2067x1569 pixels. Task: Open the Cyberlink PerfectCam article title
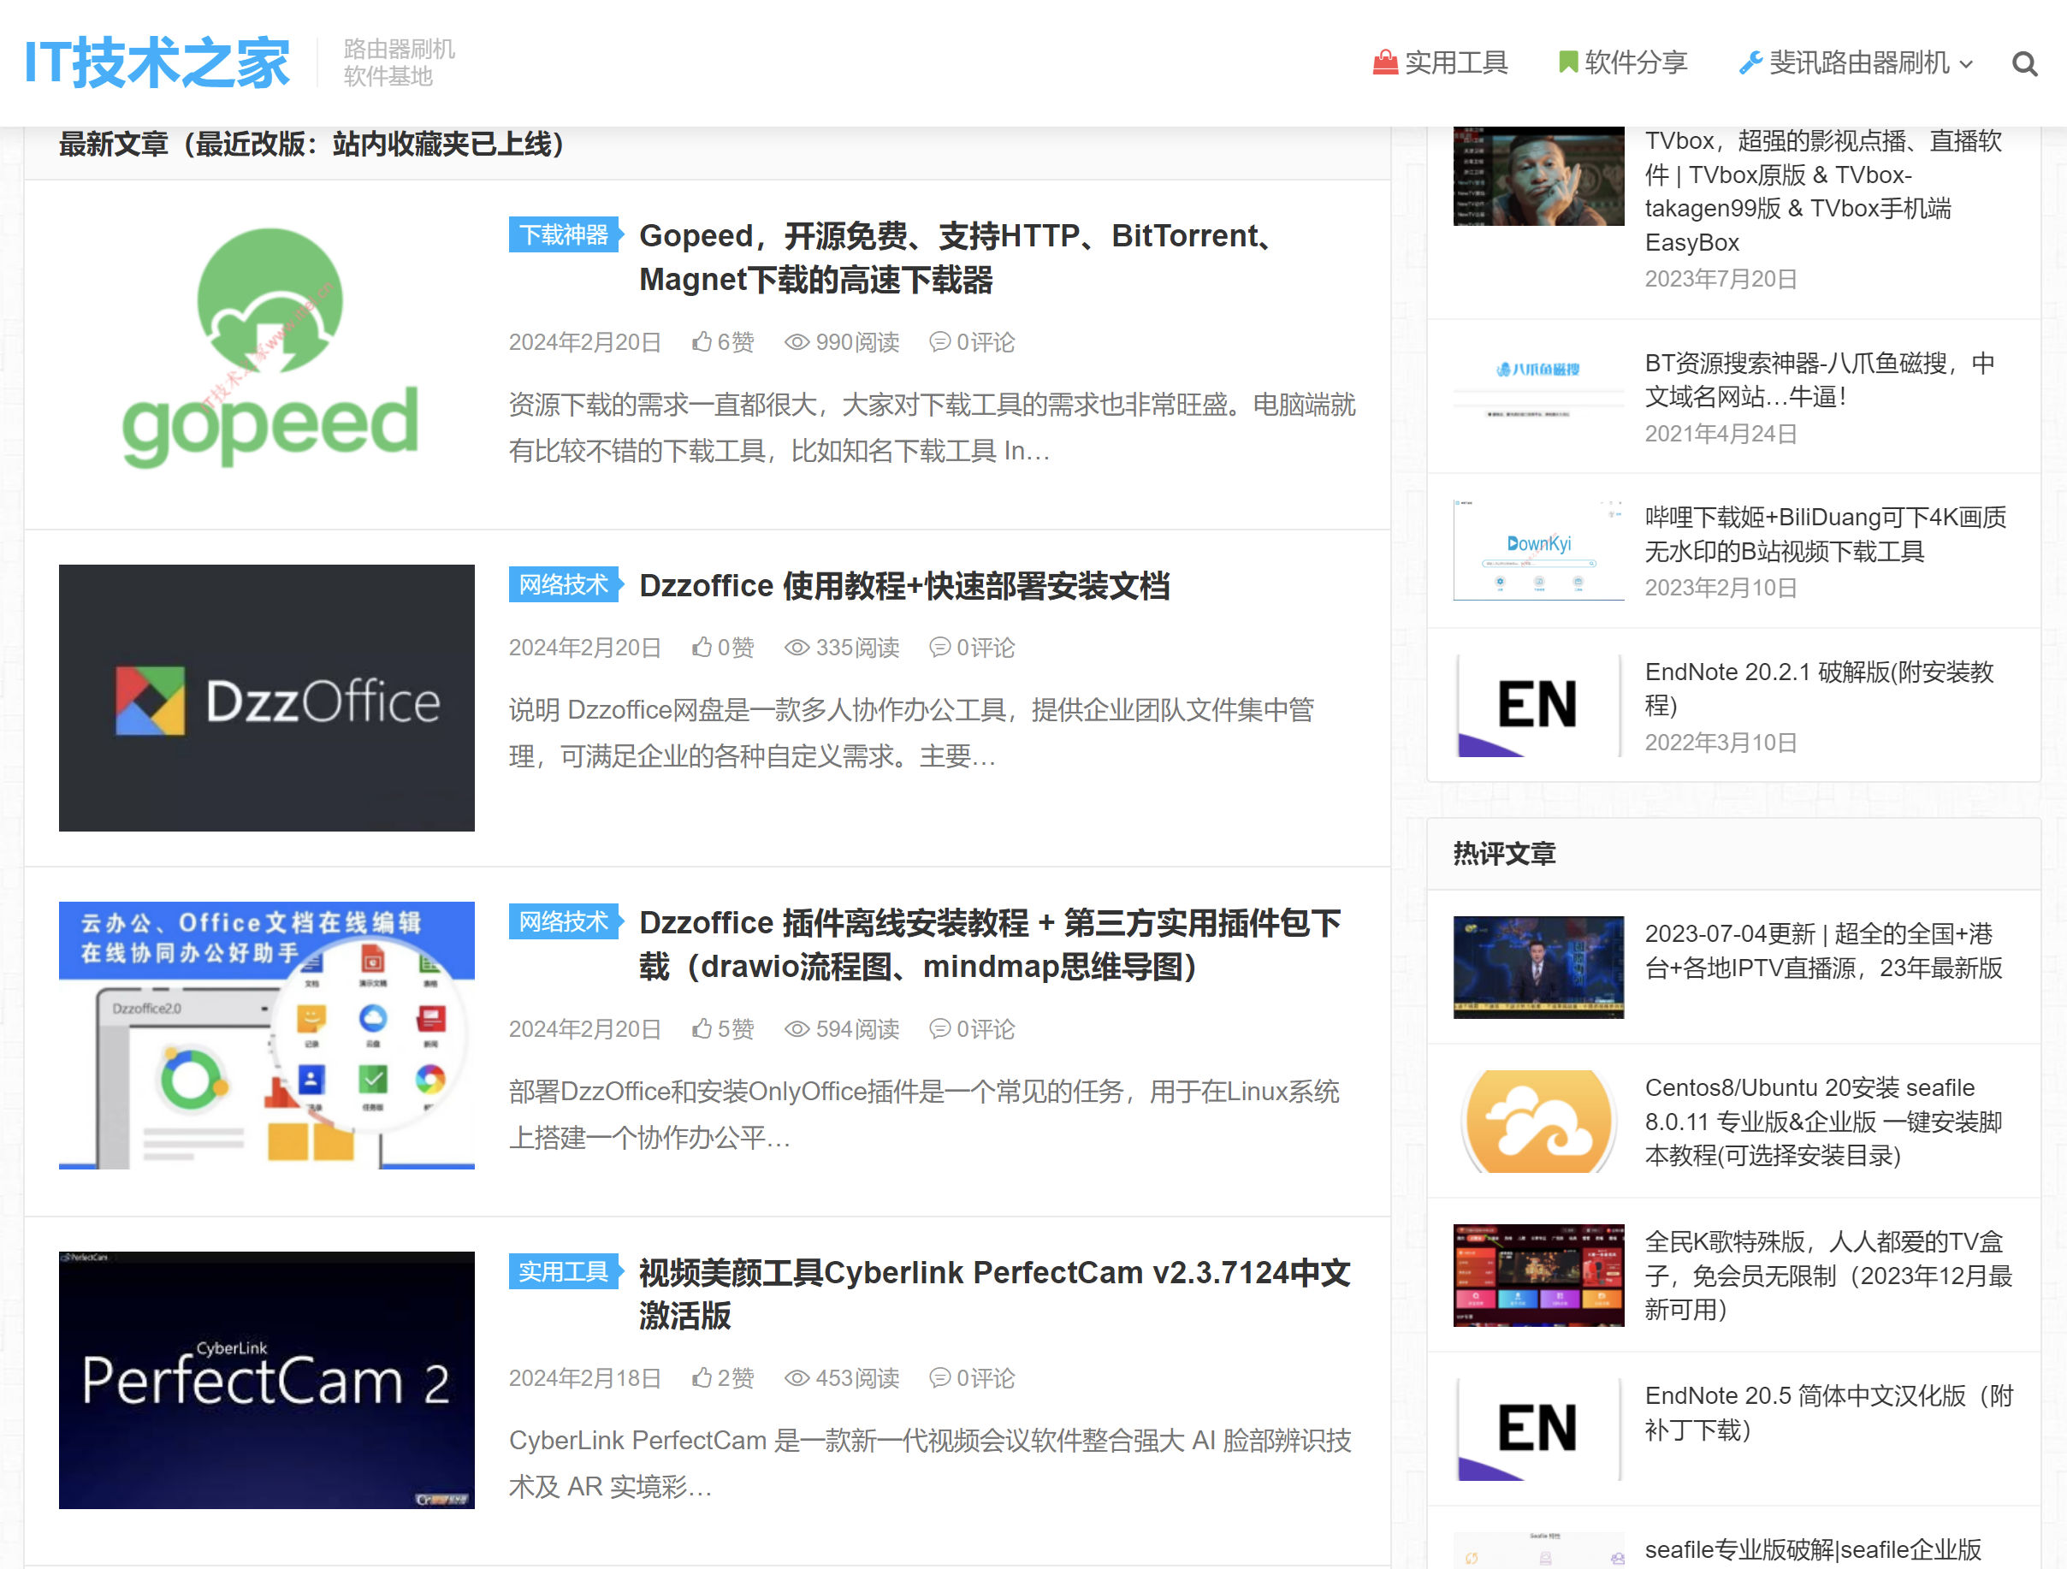pos(994,1294)
